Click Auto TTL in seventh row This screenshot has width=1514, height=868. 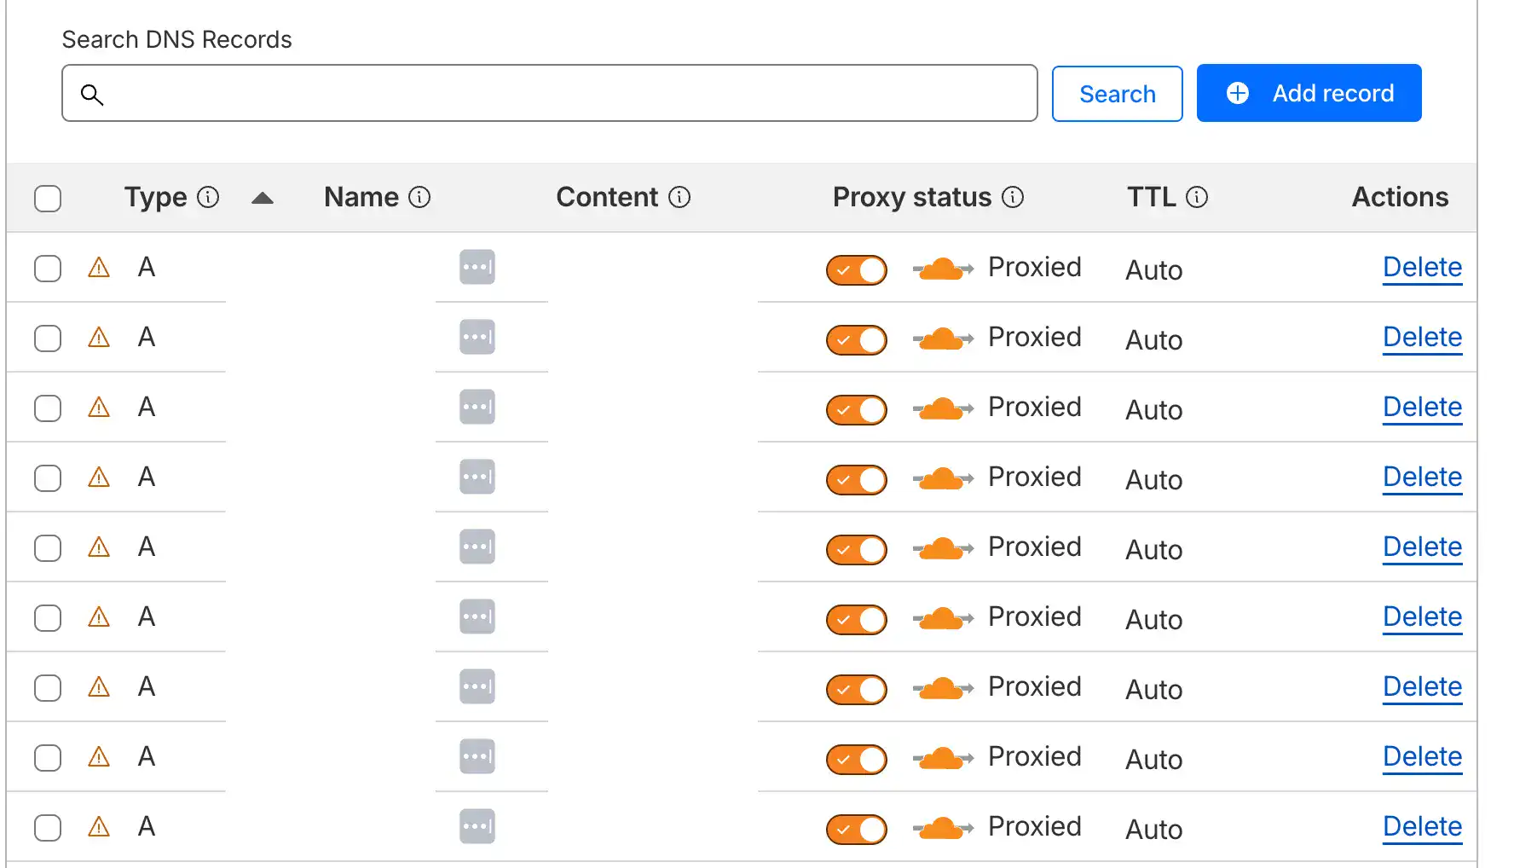(x=1154, y=690)
